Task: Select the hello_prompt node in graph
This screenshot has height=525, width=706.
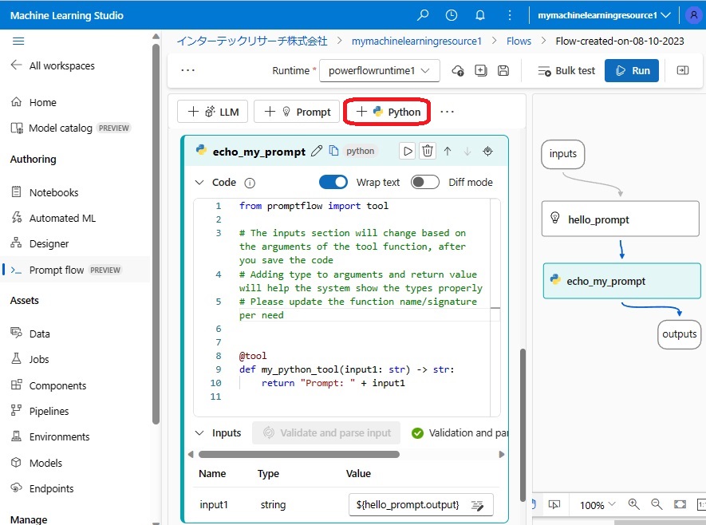Action: click(621, 219)
